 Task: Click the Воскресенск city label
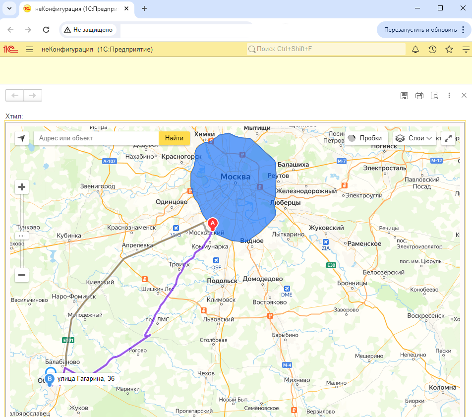click(425, 315)
